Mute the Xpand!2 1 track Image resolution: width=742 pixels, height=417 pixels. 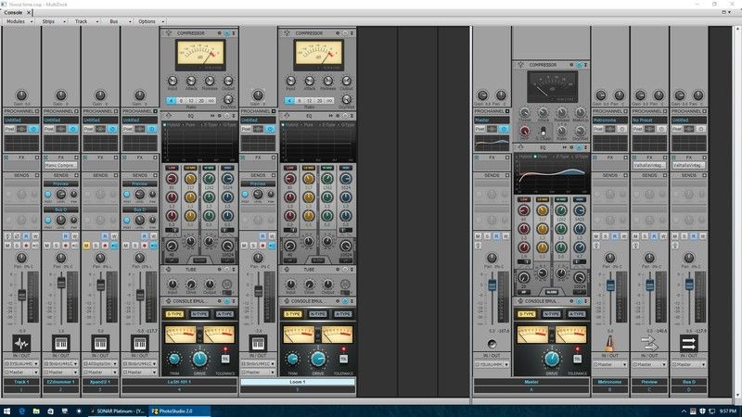[86, 246]
